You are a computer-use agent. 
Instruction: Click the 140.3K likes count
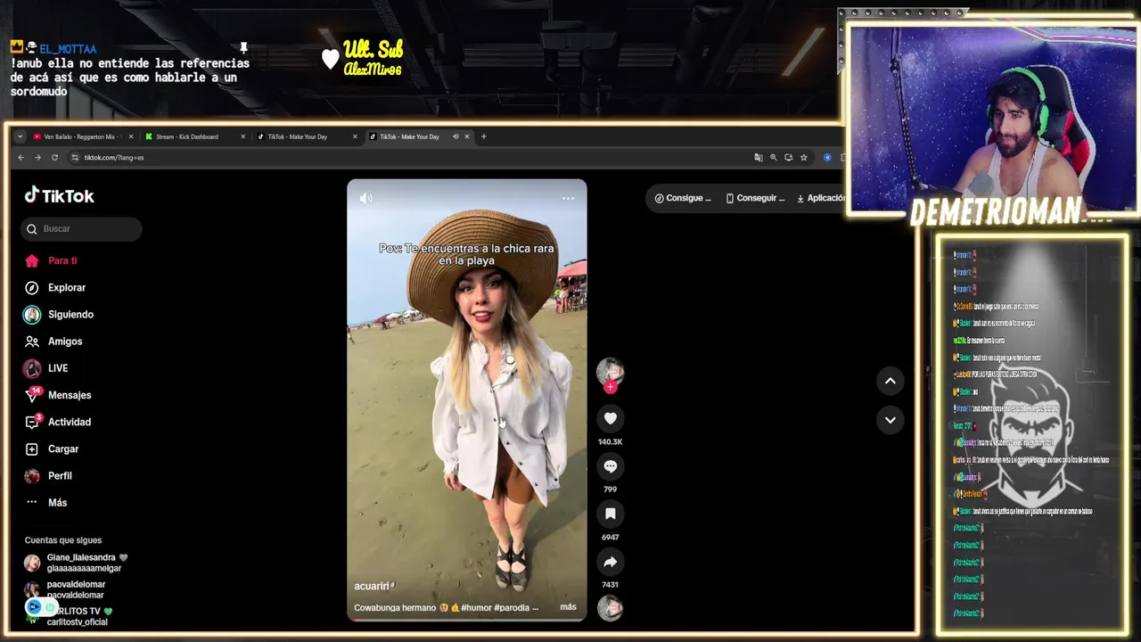[611, 441]
